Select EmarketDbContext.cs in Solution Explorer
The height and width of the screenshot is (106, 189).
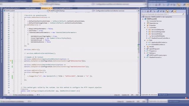tap(158, 44)
